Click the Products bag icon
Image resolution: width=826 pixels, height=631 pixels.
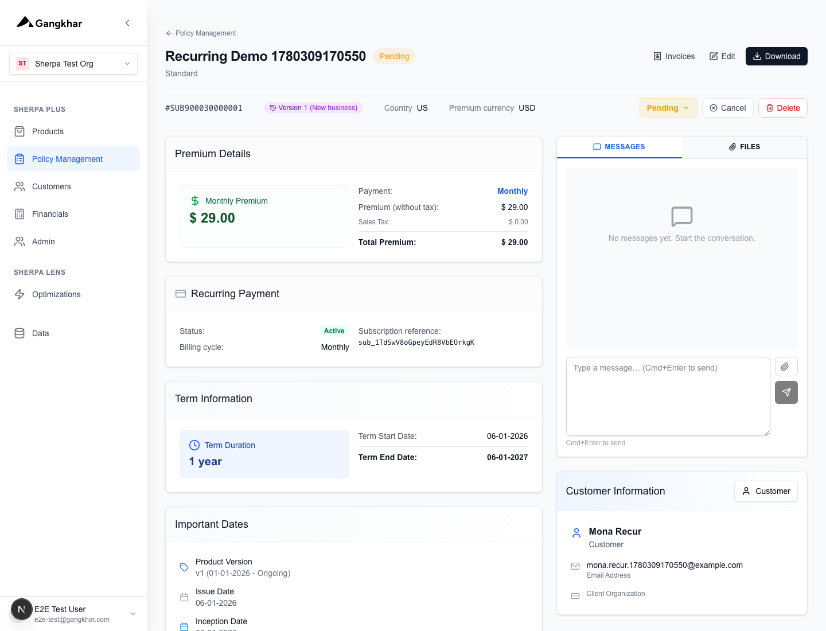[x=20, y=131]
